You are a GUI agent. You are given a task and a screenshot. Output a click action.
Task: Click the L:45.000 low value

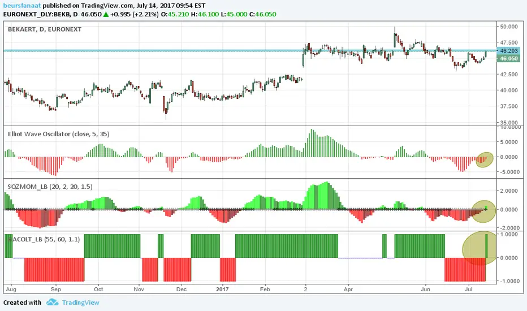pyautogui.click(x=234, y=15)
